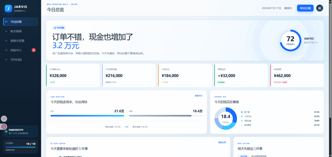Click the green status dot of auto task

click(6, 131)
